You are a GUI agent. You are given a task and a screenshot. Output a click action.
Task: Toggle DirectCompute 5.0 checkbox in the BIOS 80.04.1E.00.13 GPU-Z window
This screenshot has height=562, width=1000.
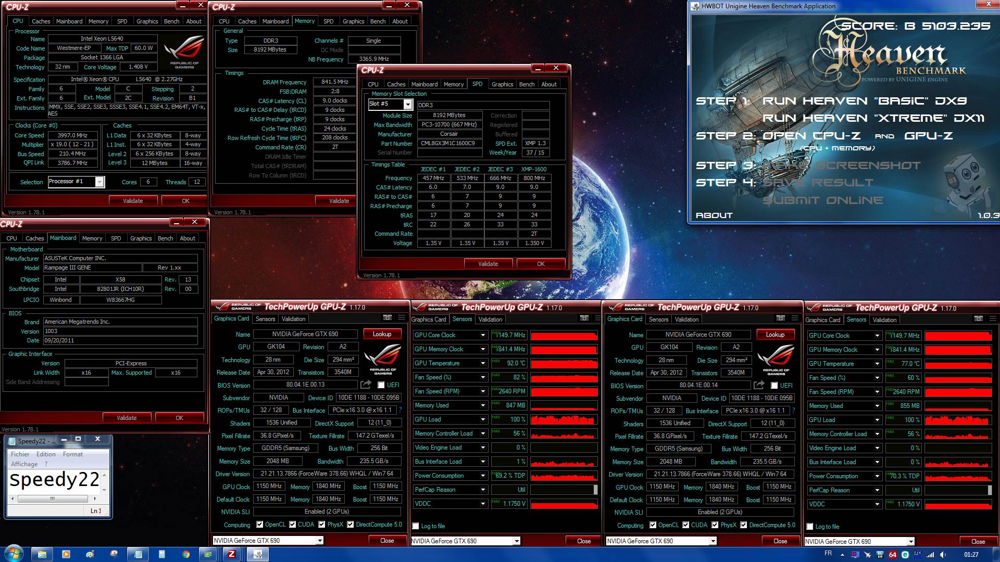click(351, 525)
